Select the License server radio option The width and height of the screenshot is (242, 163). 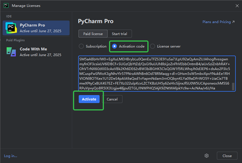coord(153,46)
